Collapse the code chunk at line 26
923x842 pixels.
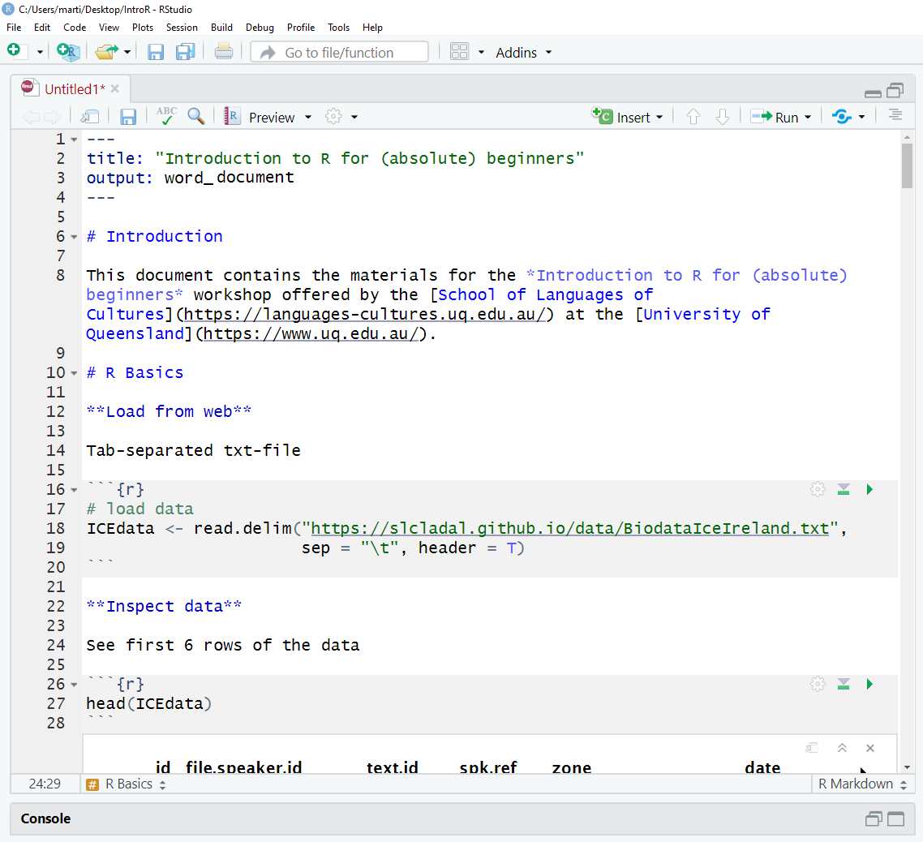point(75,685)
